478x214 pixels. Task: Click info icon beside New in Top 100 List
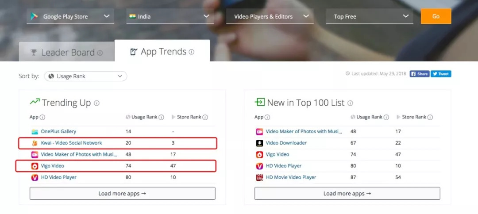point(350,103)
